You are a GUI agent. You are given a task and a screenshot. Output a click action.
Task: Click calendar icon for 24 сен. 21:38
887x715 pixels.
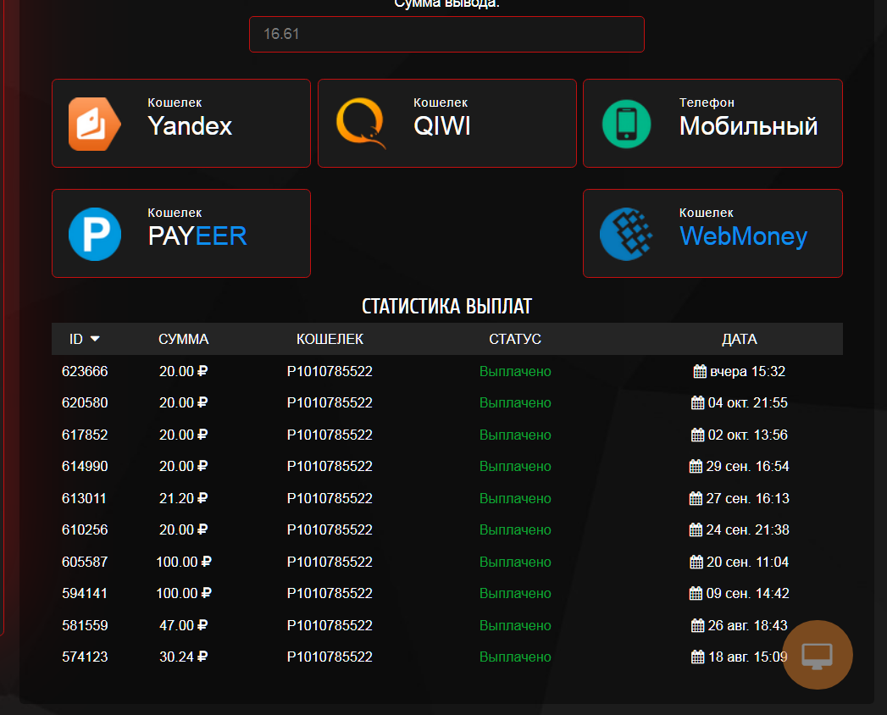696,529
